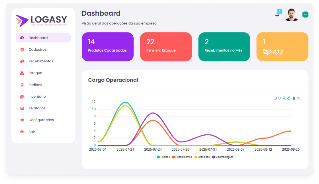Reset chart zoom with home icon

(x=294, y=98)
